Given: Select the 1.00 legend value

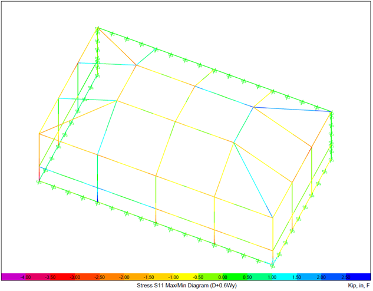Looking at the screenshot, I should pos(272,277).
